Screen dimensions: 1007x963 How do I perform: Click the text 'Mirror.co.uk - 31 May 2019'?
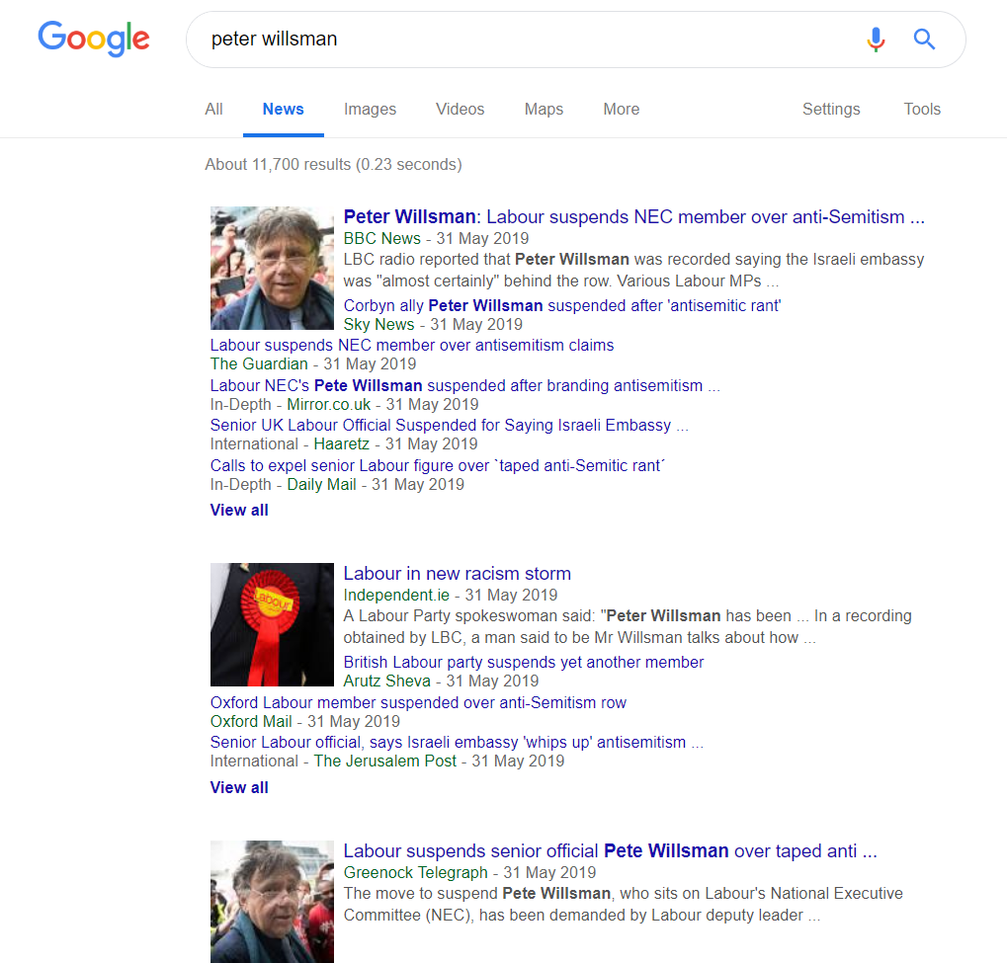(x=382, y=405)
